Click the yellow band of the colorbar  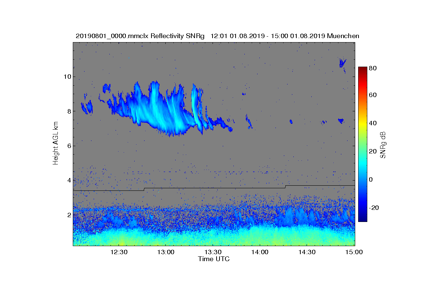pos(363,124)
